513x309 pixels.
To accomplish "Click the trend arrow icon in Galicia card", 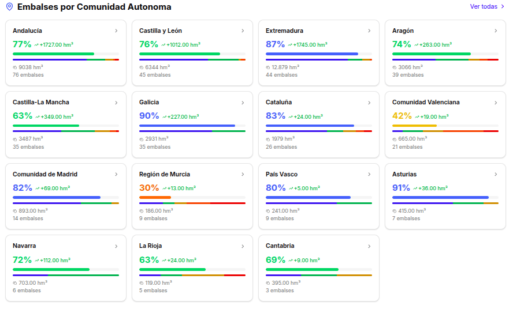I will pyautogui.click(x=165, y=116).
